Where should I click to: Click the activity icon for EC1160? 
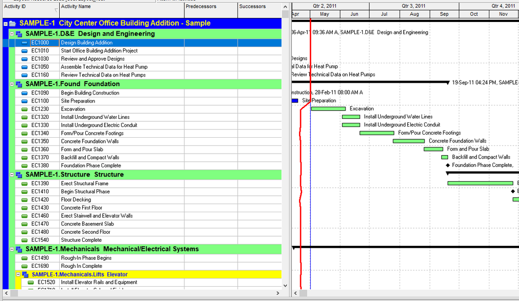pos(24,75)
